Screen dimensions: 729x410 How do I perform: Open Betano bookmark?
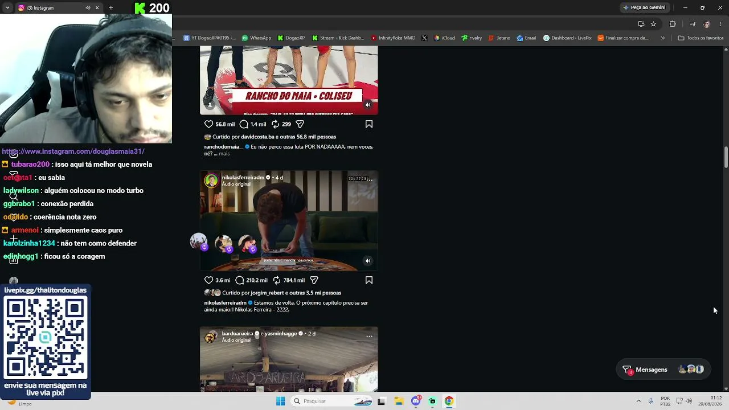499,38
